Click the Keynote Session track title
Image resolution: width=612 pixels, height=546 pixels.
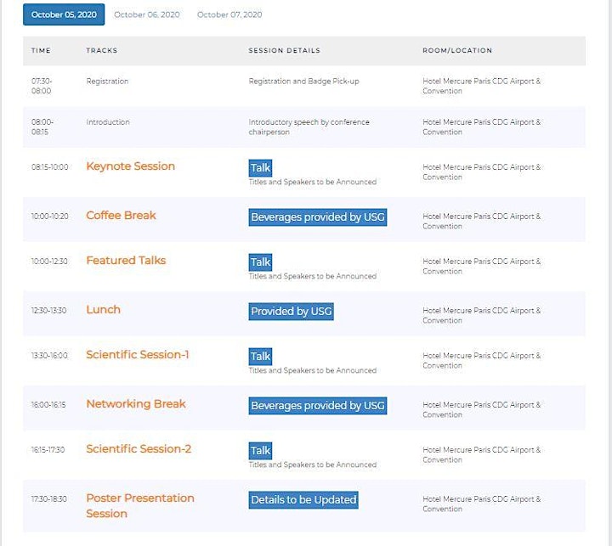coord(130,166)
